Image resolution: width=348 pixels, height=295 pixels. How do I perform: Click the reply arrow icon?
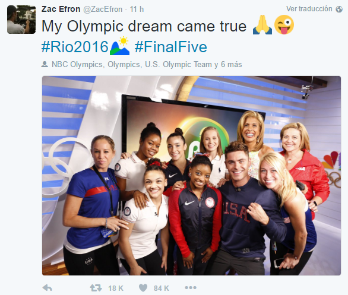point(48,288)
